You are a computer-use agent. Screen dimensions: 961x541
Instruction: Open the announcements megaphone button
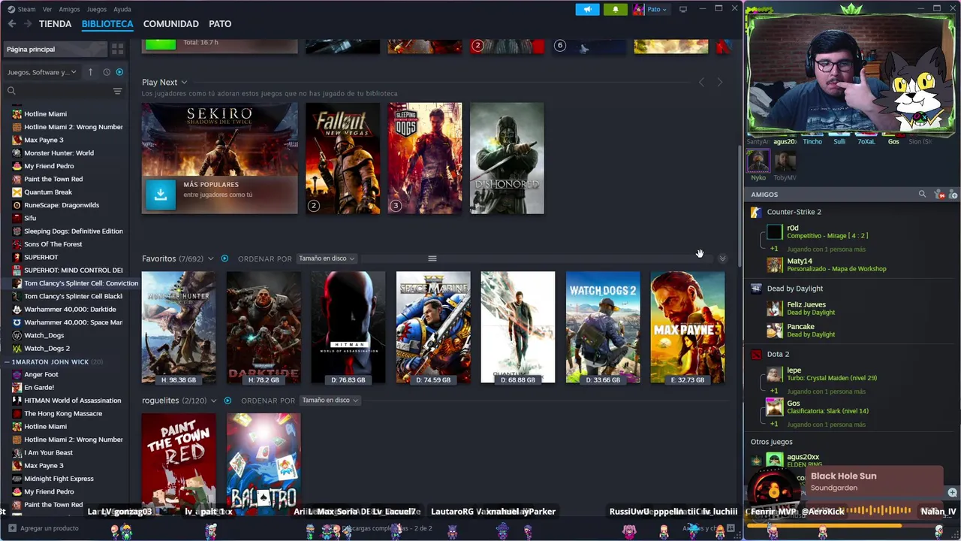[x=587, y=9]
